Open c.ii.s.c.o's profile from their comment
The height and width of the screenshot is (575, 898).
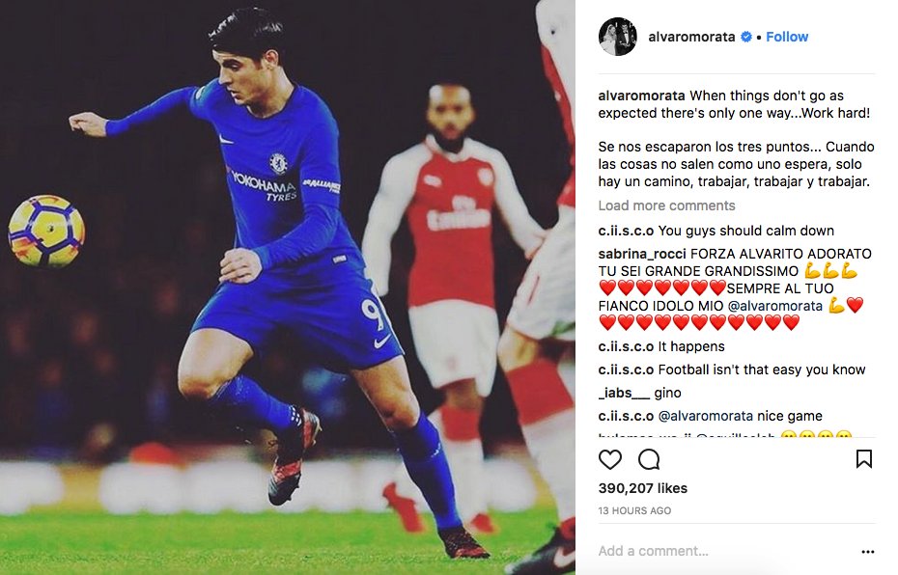click(628, 231)
